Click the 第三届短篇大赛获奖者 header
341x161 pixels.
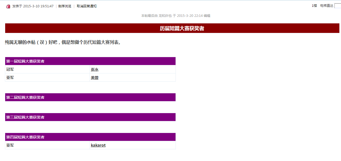(x=90, y=117)
